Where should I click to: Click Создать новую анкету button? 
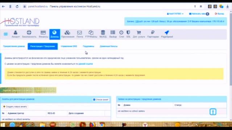(15, 107)
